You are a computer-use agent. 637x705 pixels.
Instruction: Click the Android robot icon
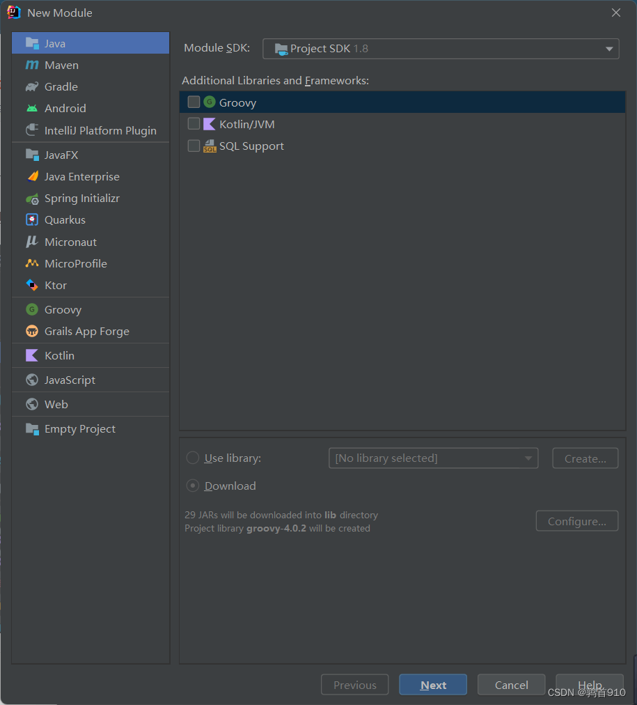point(32,108)
